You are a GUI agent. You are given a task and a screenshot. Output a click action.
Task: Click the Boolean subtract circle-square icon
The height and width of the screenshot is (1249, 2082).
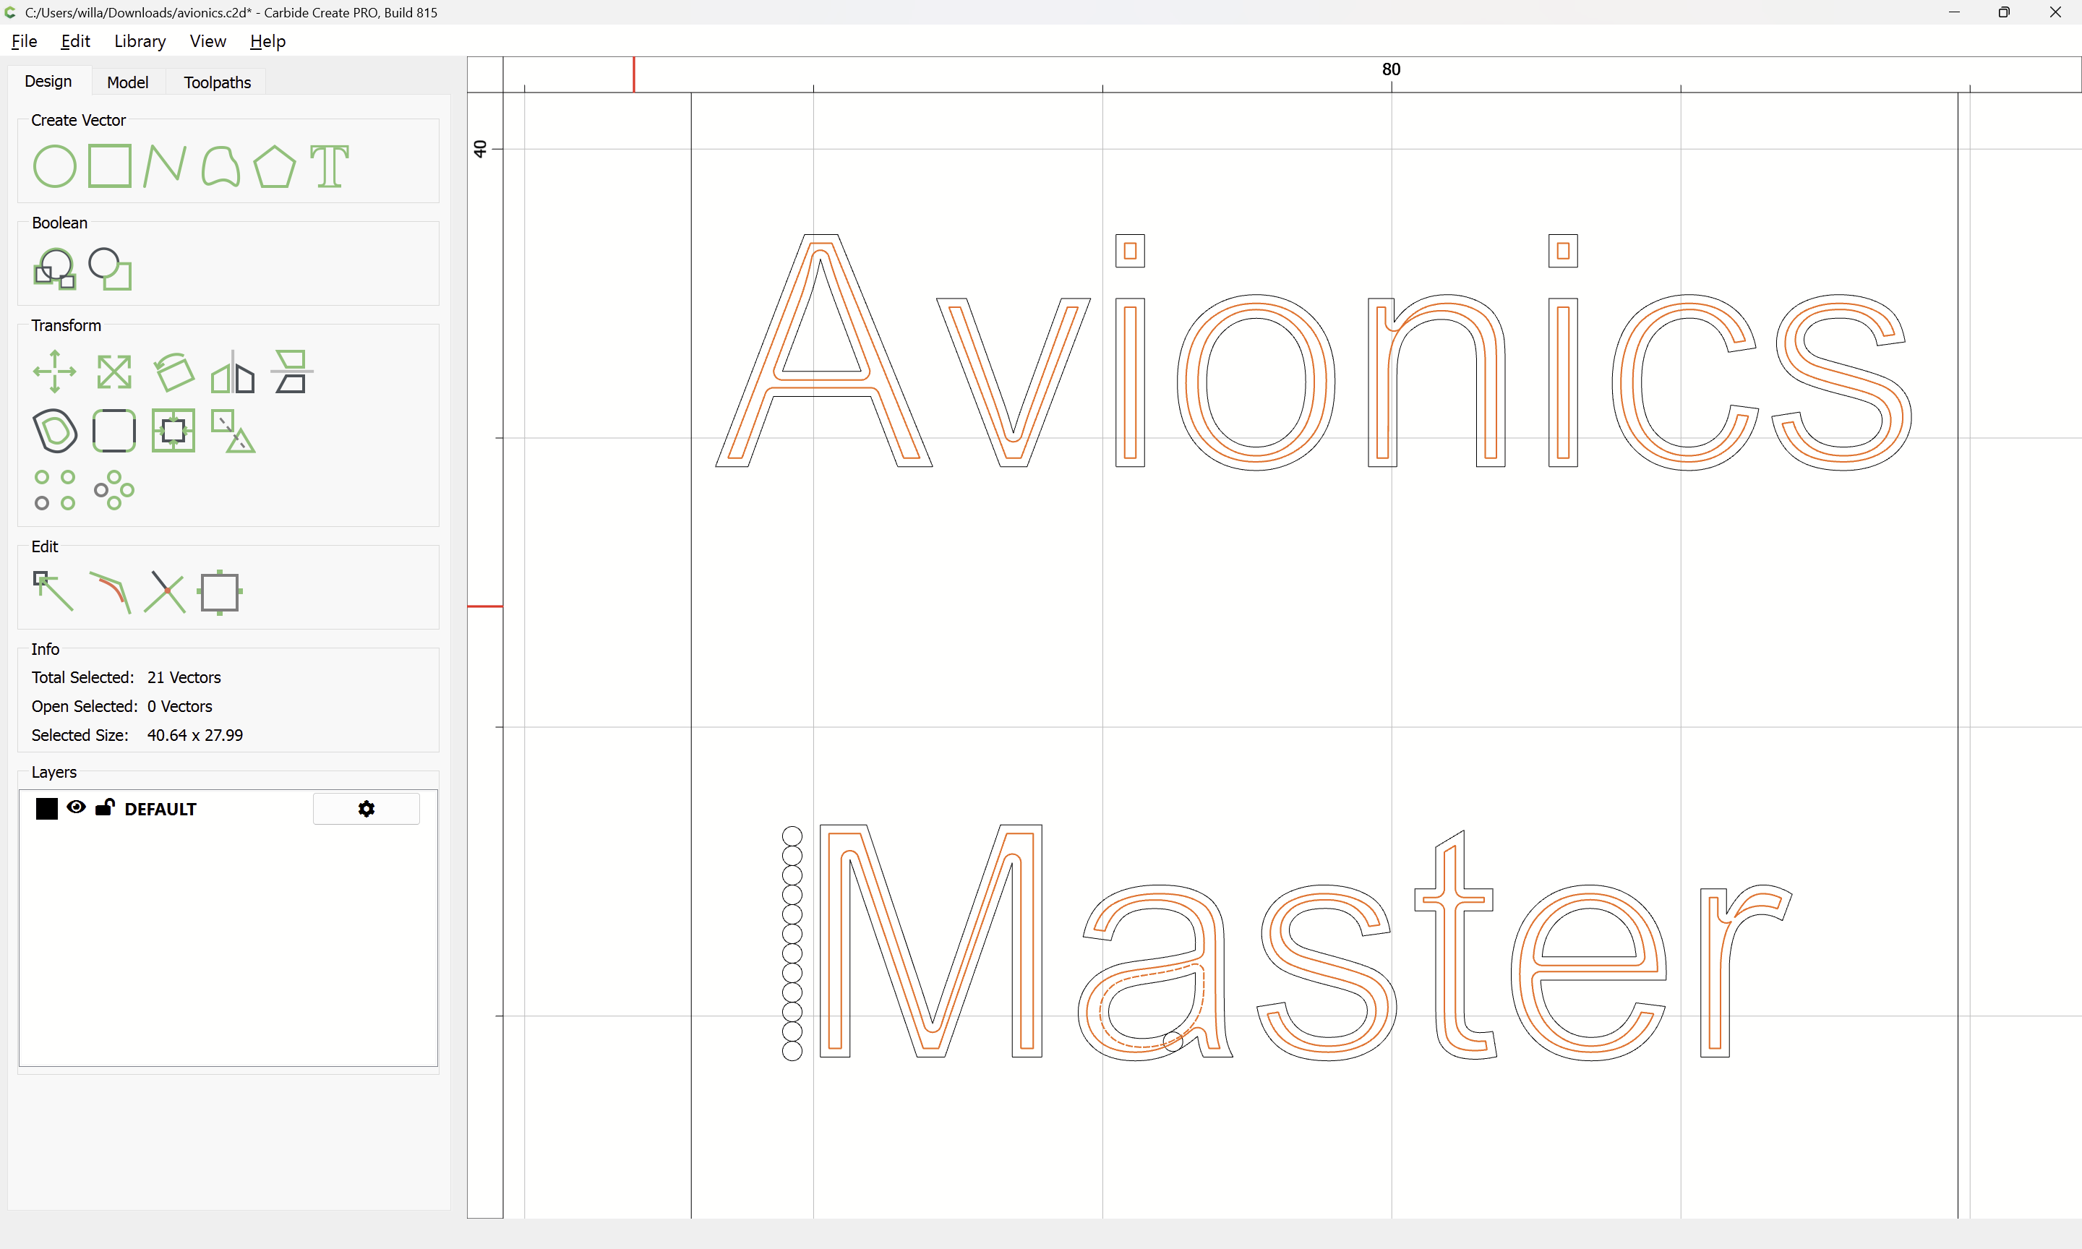point(110,268)
